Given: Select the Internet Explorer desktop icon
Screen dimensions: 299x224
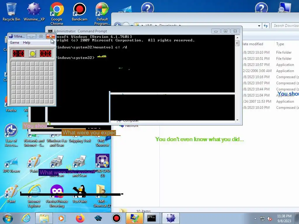Looking at the screenshot, I should [34, 196].
